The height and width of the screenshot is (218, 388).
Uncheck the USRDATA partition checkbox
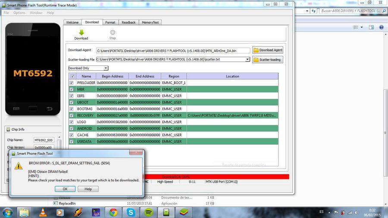pyautogui.click(x=72, y=142)
